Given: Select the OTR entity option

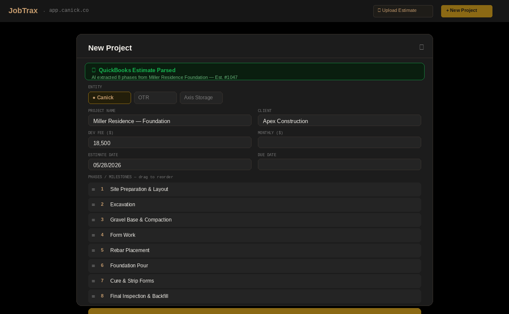Looking at the screenshot, I should point(155,98).
